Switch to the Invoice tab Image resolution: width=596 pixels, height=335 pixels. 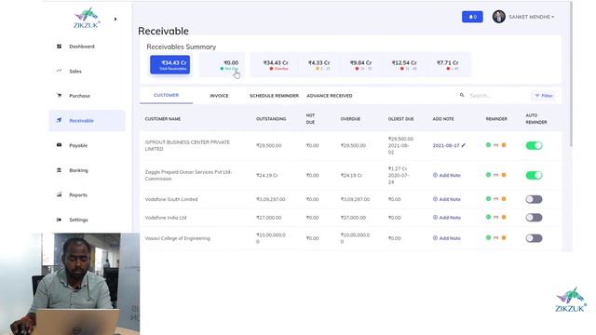coord(219,96)
